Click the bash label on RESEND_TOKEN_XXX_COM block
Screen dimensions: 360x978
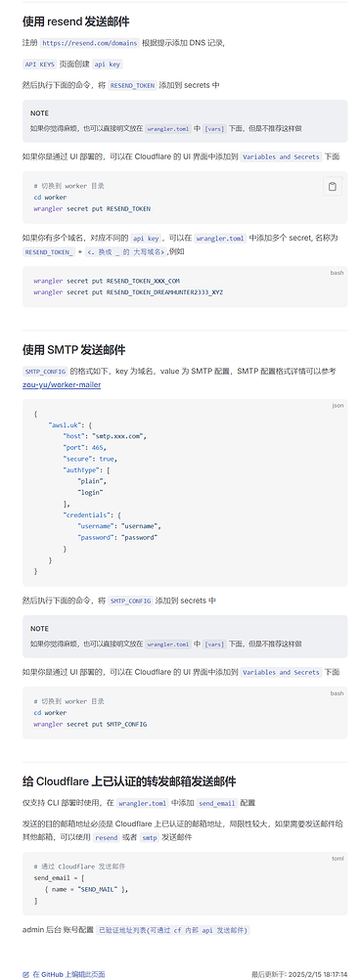[x=337, y=273]
